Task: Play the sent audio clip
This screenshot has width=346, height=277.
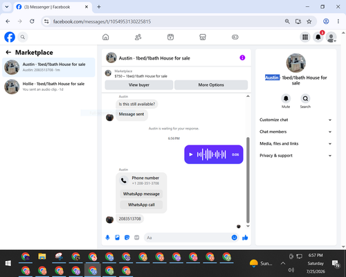Action: 191,154
